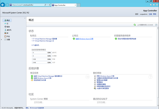This screenshot has height=109, width=159.
Task: Reload the page with address bar refresh icon
Action: [x=49, y=5]
